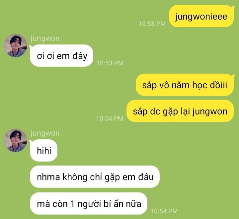239x219 pixels.
Task: Click the lower jungwon sender name
Action: click(x=45, y=133)
